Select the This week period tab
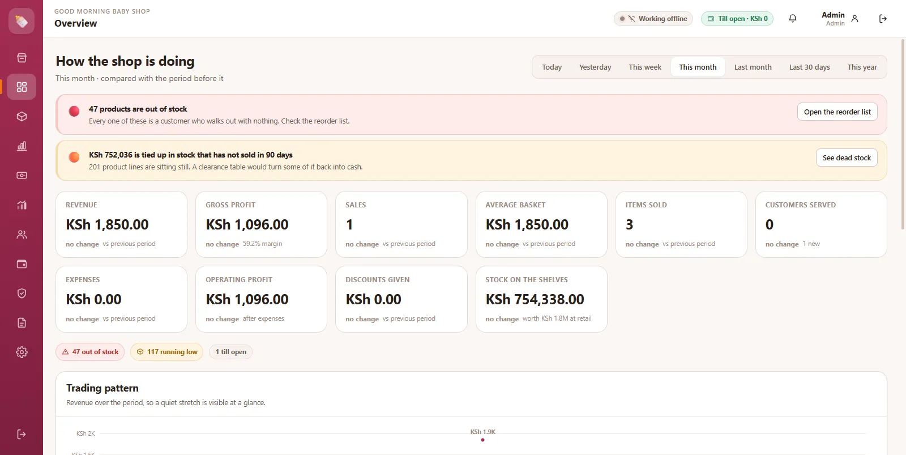 645,67
